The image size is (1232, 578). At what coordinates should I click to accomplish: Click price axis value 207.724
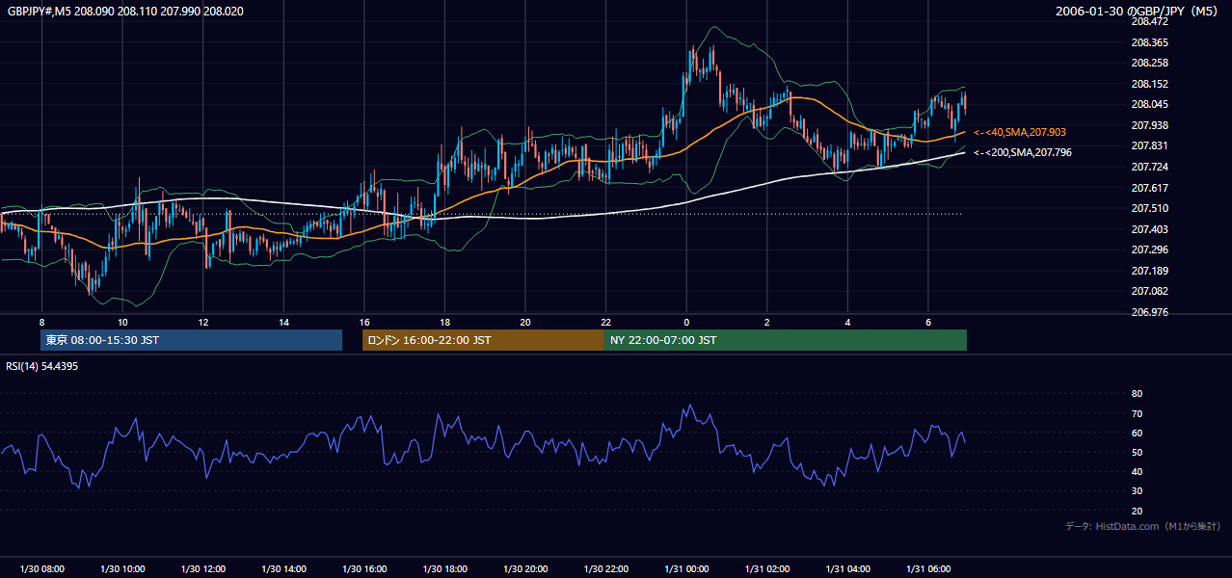click(1150, 167)
